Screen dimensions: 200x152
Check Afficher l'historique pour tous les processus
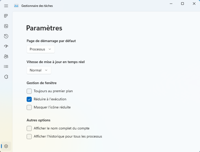coord(29,136)
